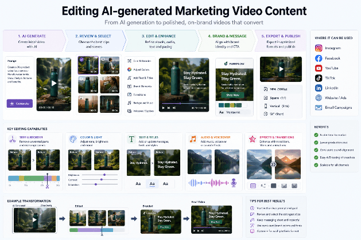
Task: Click the Email Campaigns envelope icon
Action: (x=319, y=108)
